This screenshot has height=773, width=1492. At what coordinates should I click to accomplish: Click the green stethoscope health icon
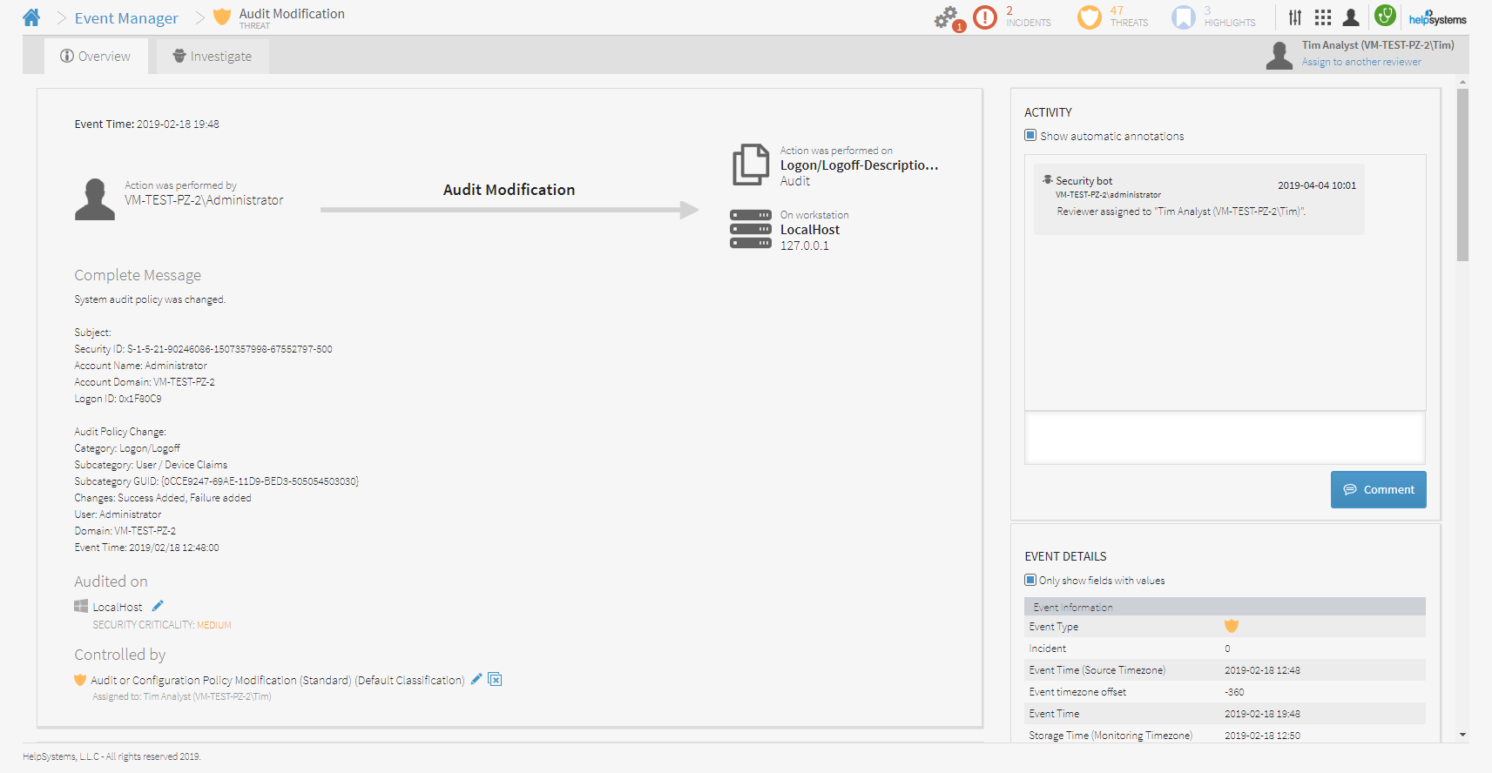click(1385, 16)
